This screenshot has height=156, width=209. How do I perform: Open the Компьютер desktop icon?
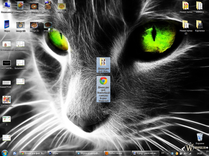tap(7, 8)
